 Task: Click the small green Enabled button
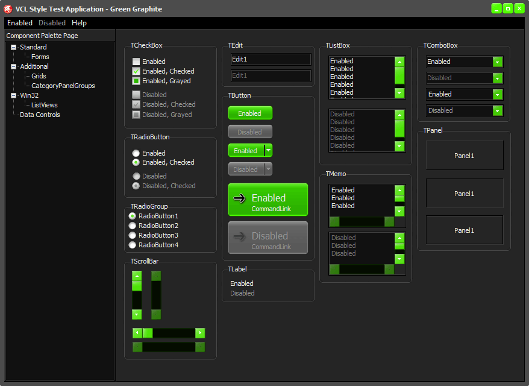click(x=249, y=113)
